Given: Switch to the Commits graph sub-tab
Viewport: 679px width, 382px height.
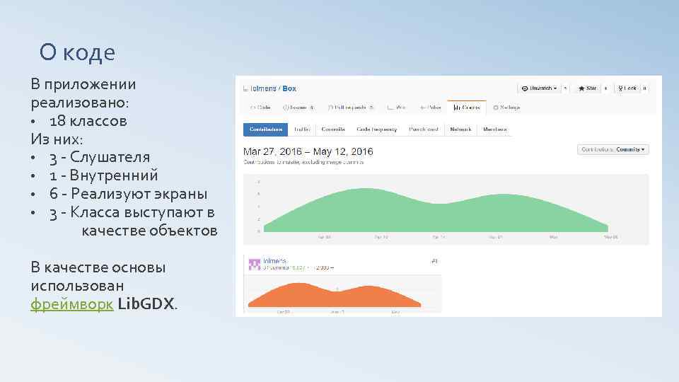Looking at the screenshot, I should 333,129.
